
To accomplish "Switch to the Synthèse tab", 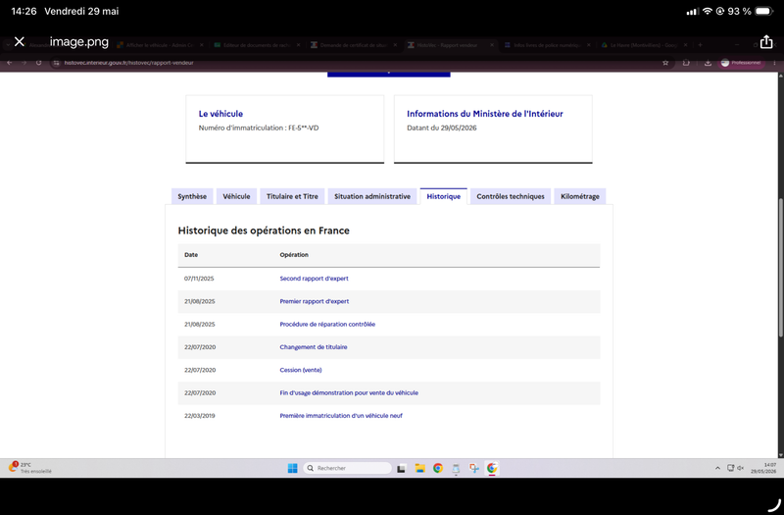I will [192, 196].
